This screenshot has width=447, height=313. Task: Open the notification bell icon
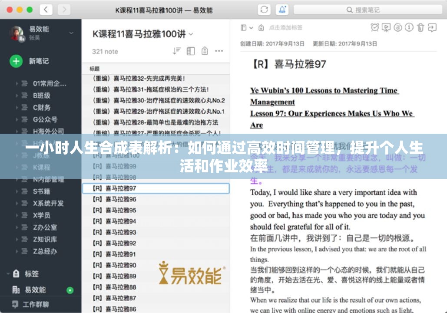pyautogui.click(x=282, y=10)
